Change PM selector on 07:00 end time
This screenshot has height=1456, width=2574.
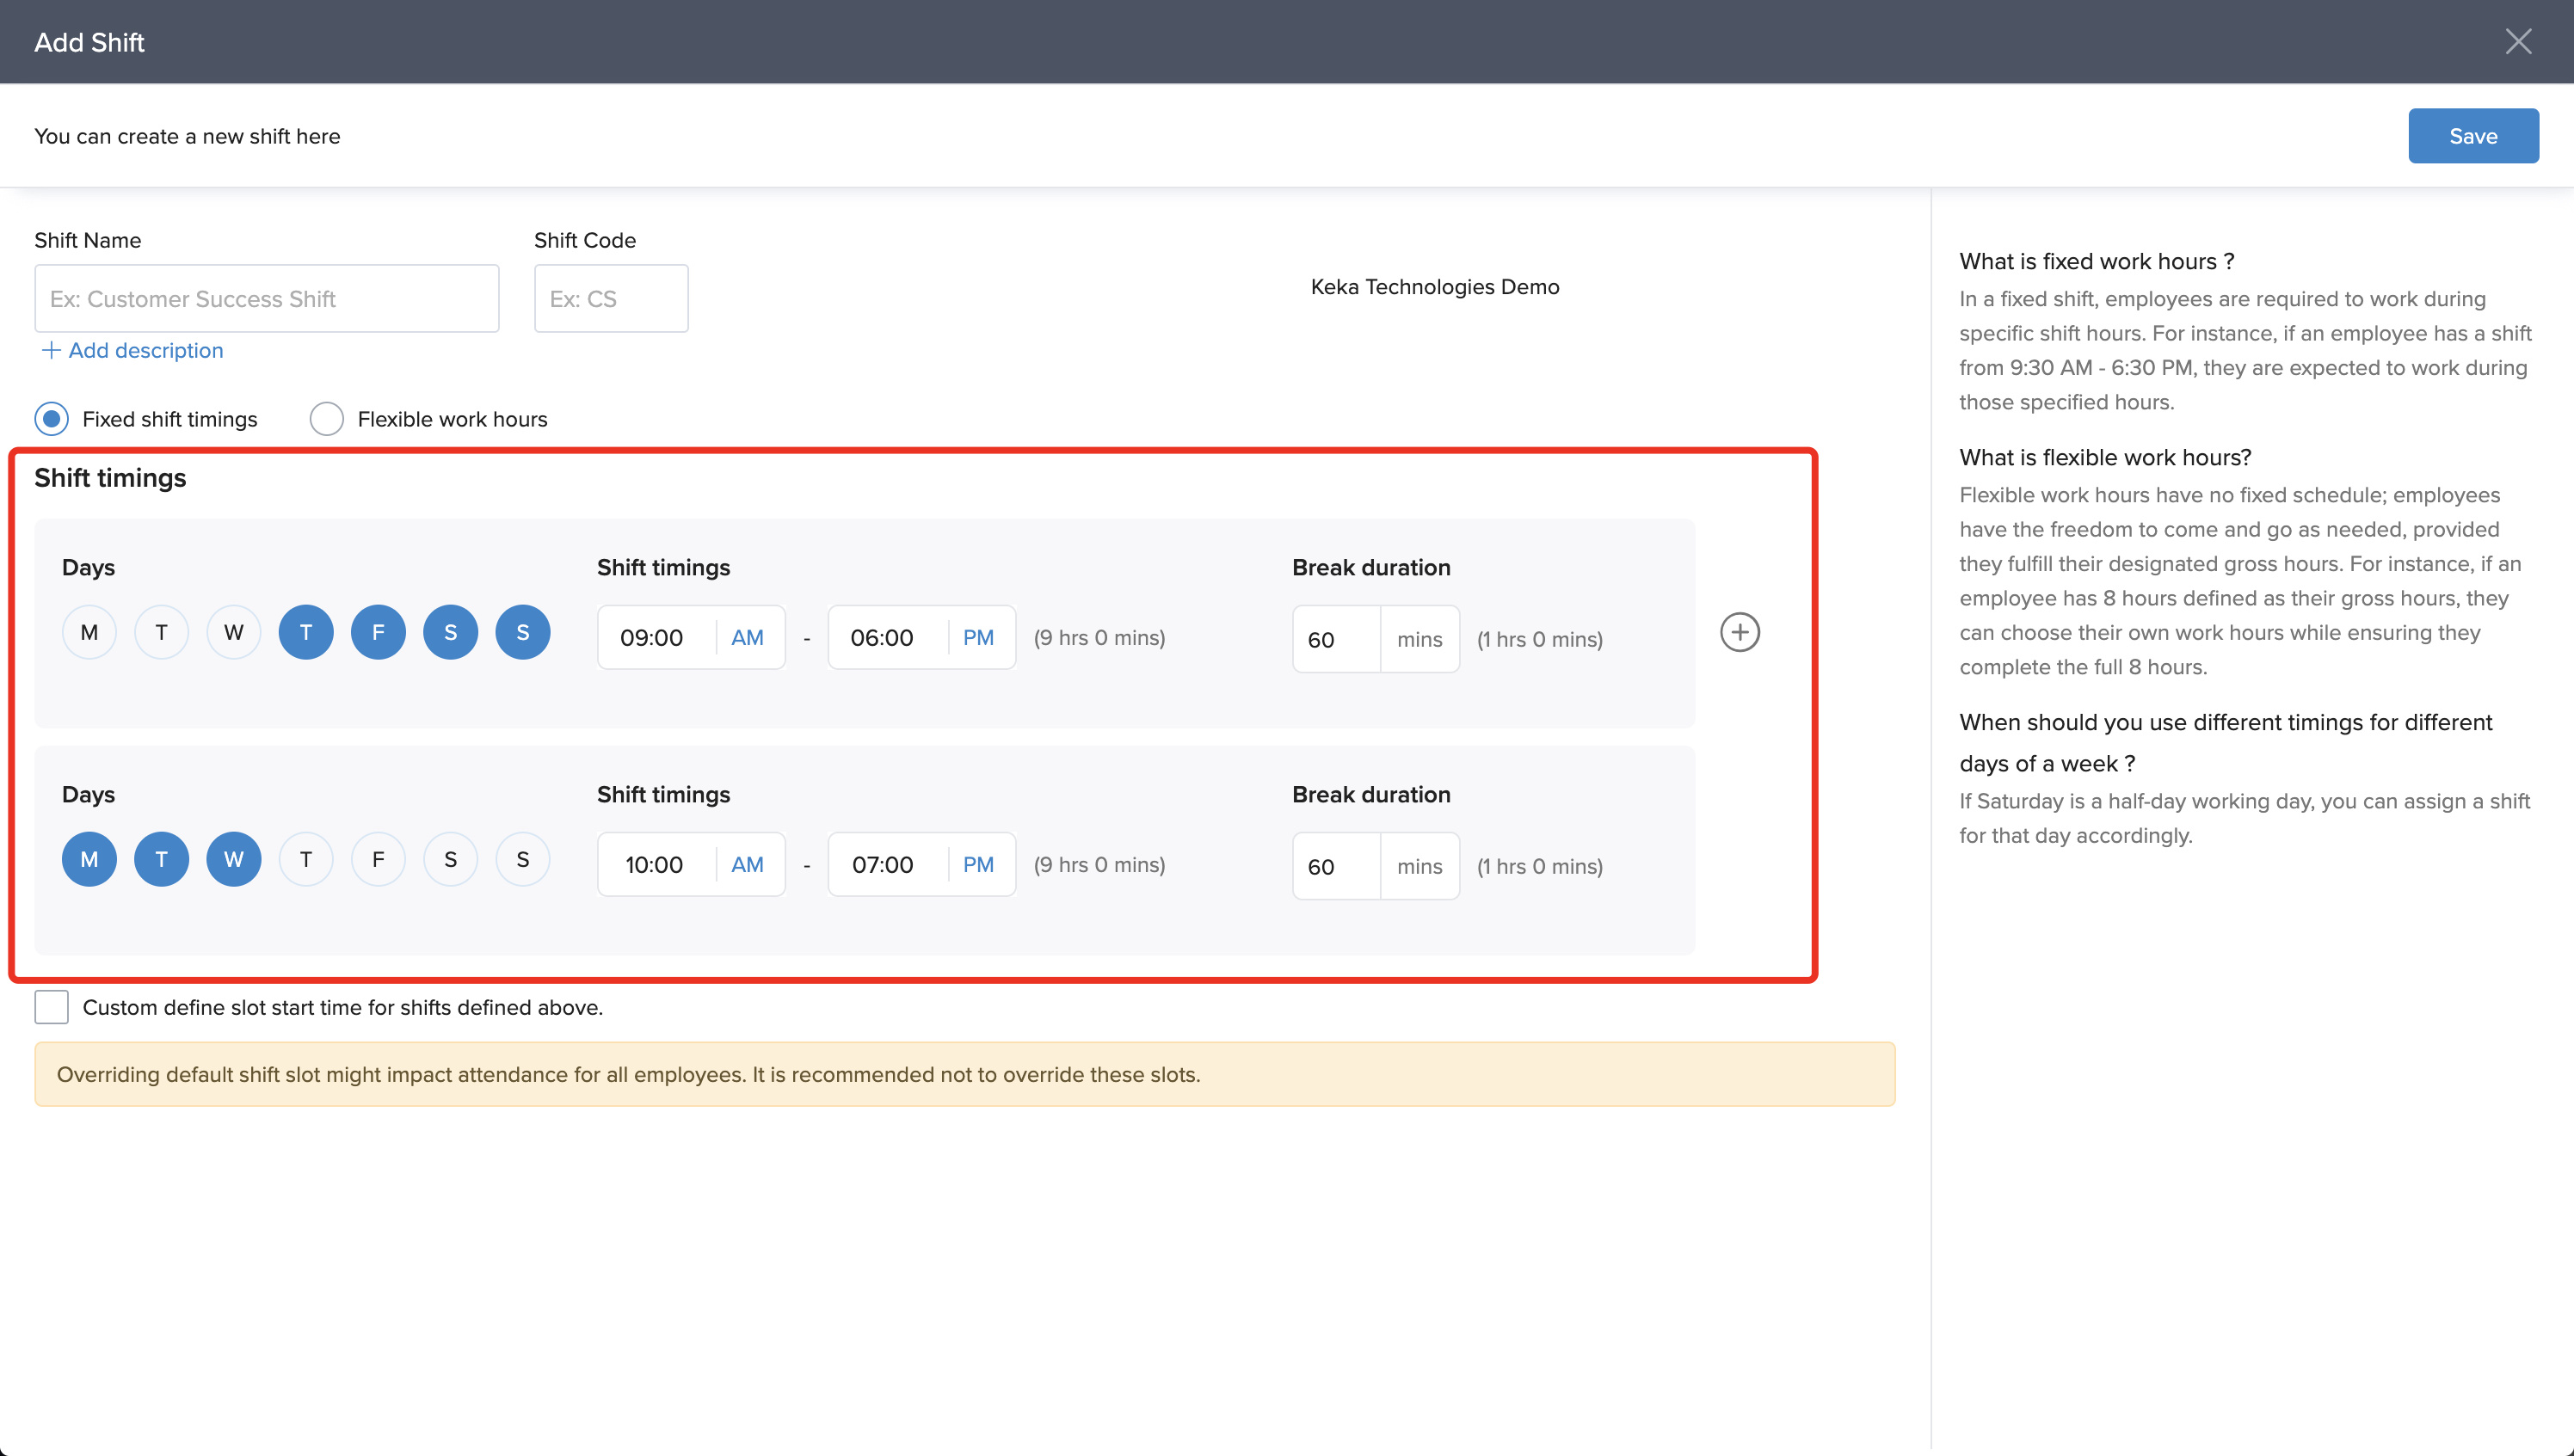[977, 865]
